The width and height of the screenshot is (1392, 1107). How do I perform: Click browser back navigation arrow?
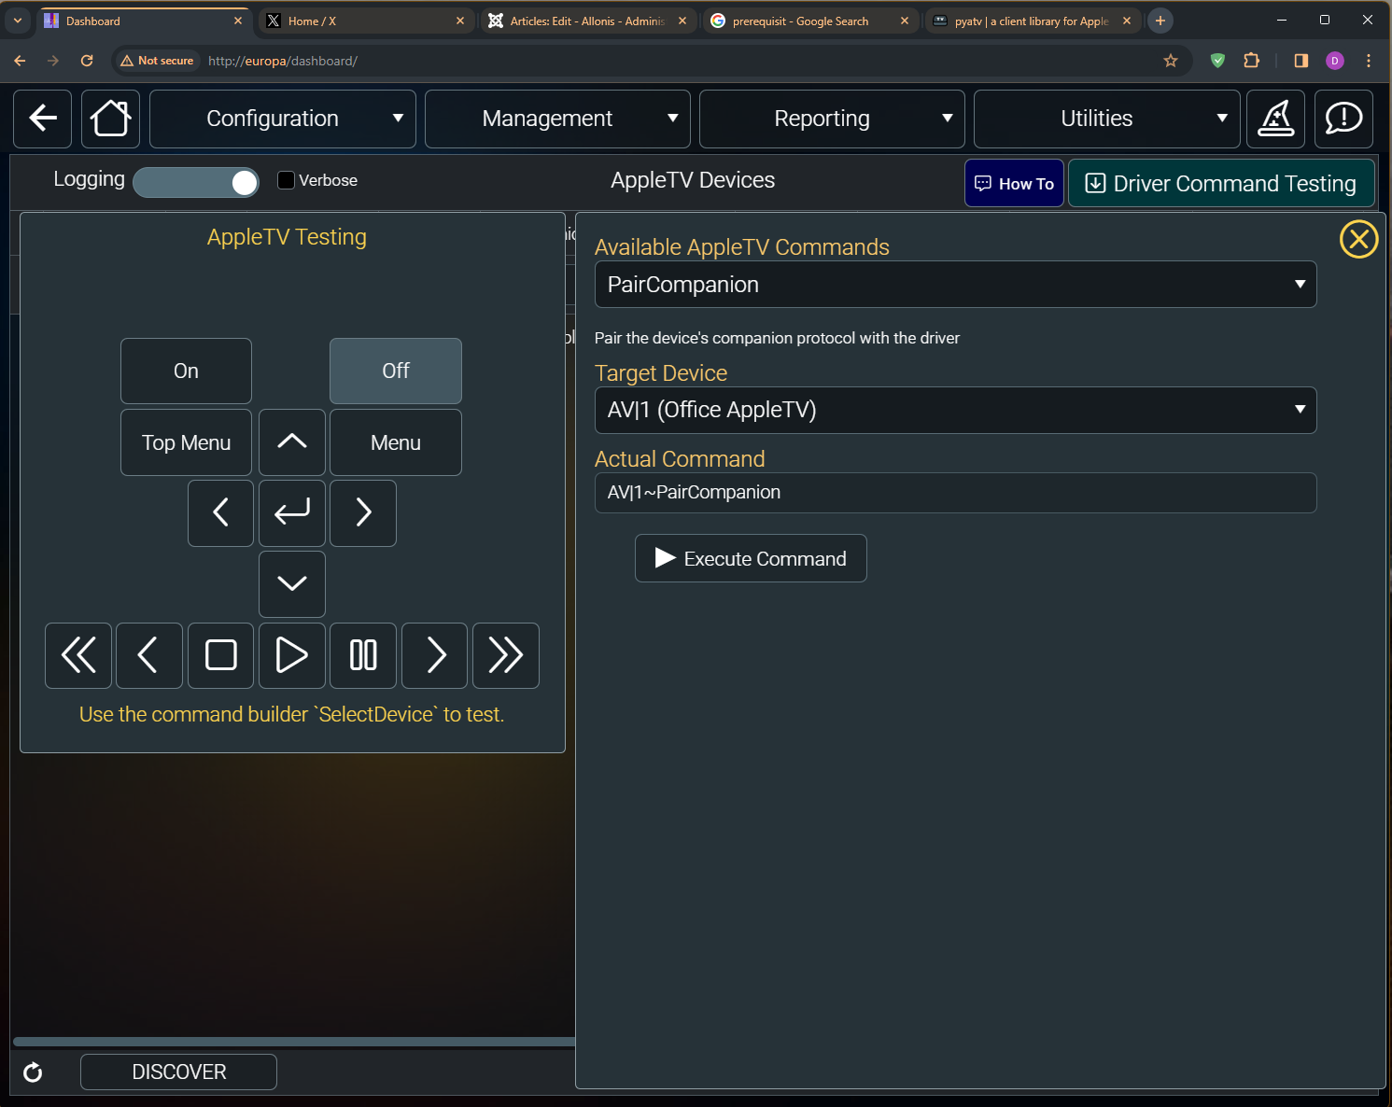tap(20, 61)
